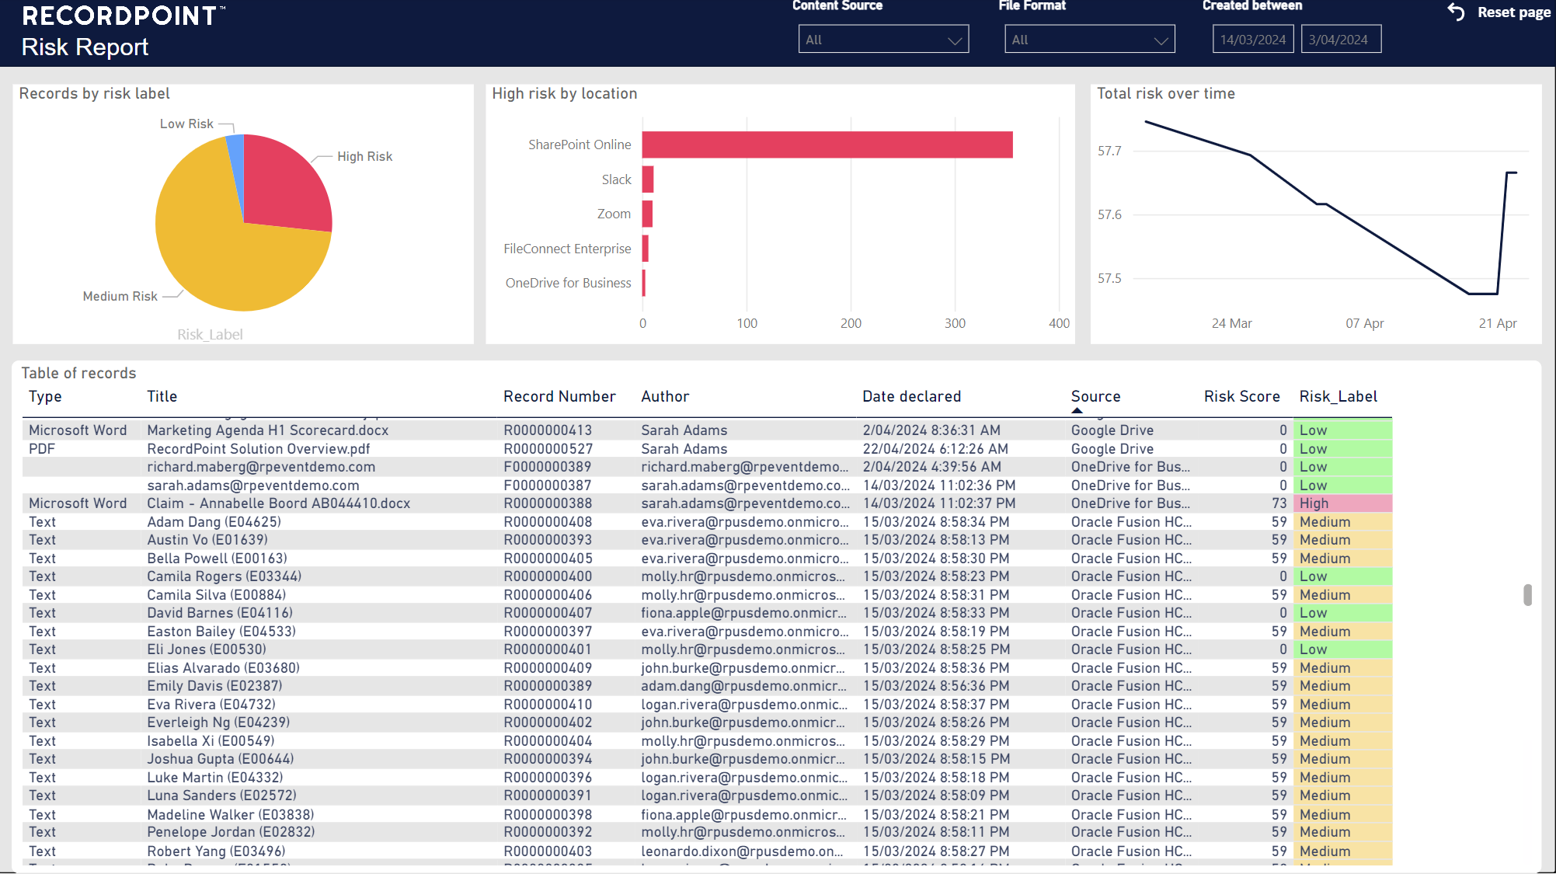This screenshot has height=874, width=1556.
Task: Click the end date field 3/04/2024
Action: [x=1341, y=40]
